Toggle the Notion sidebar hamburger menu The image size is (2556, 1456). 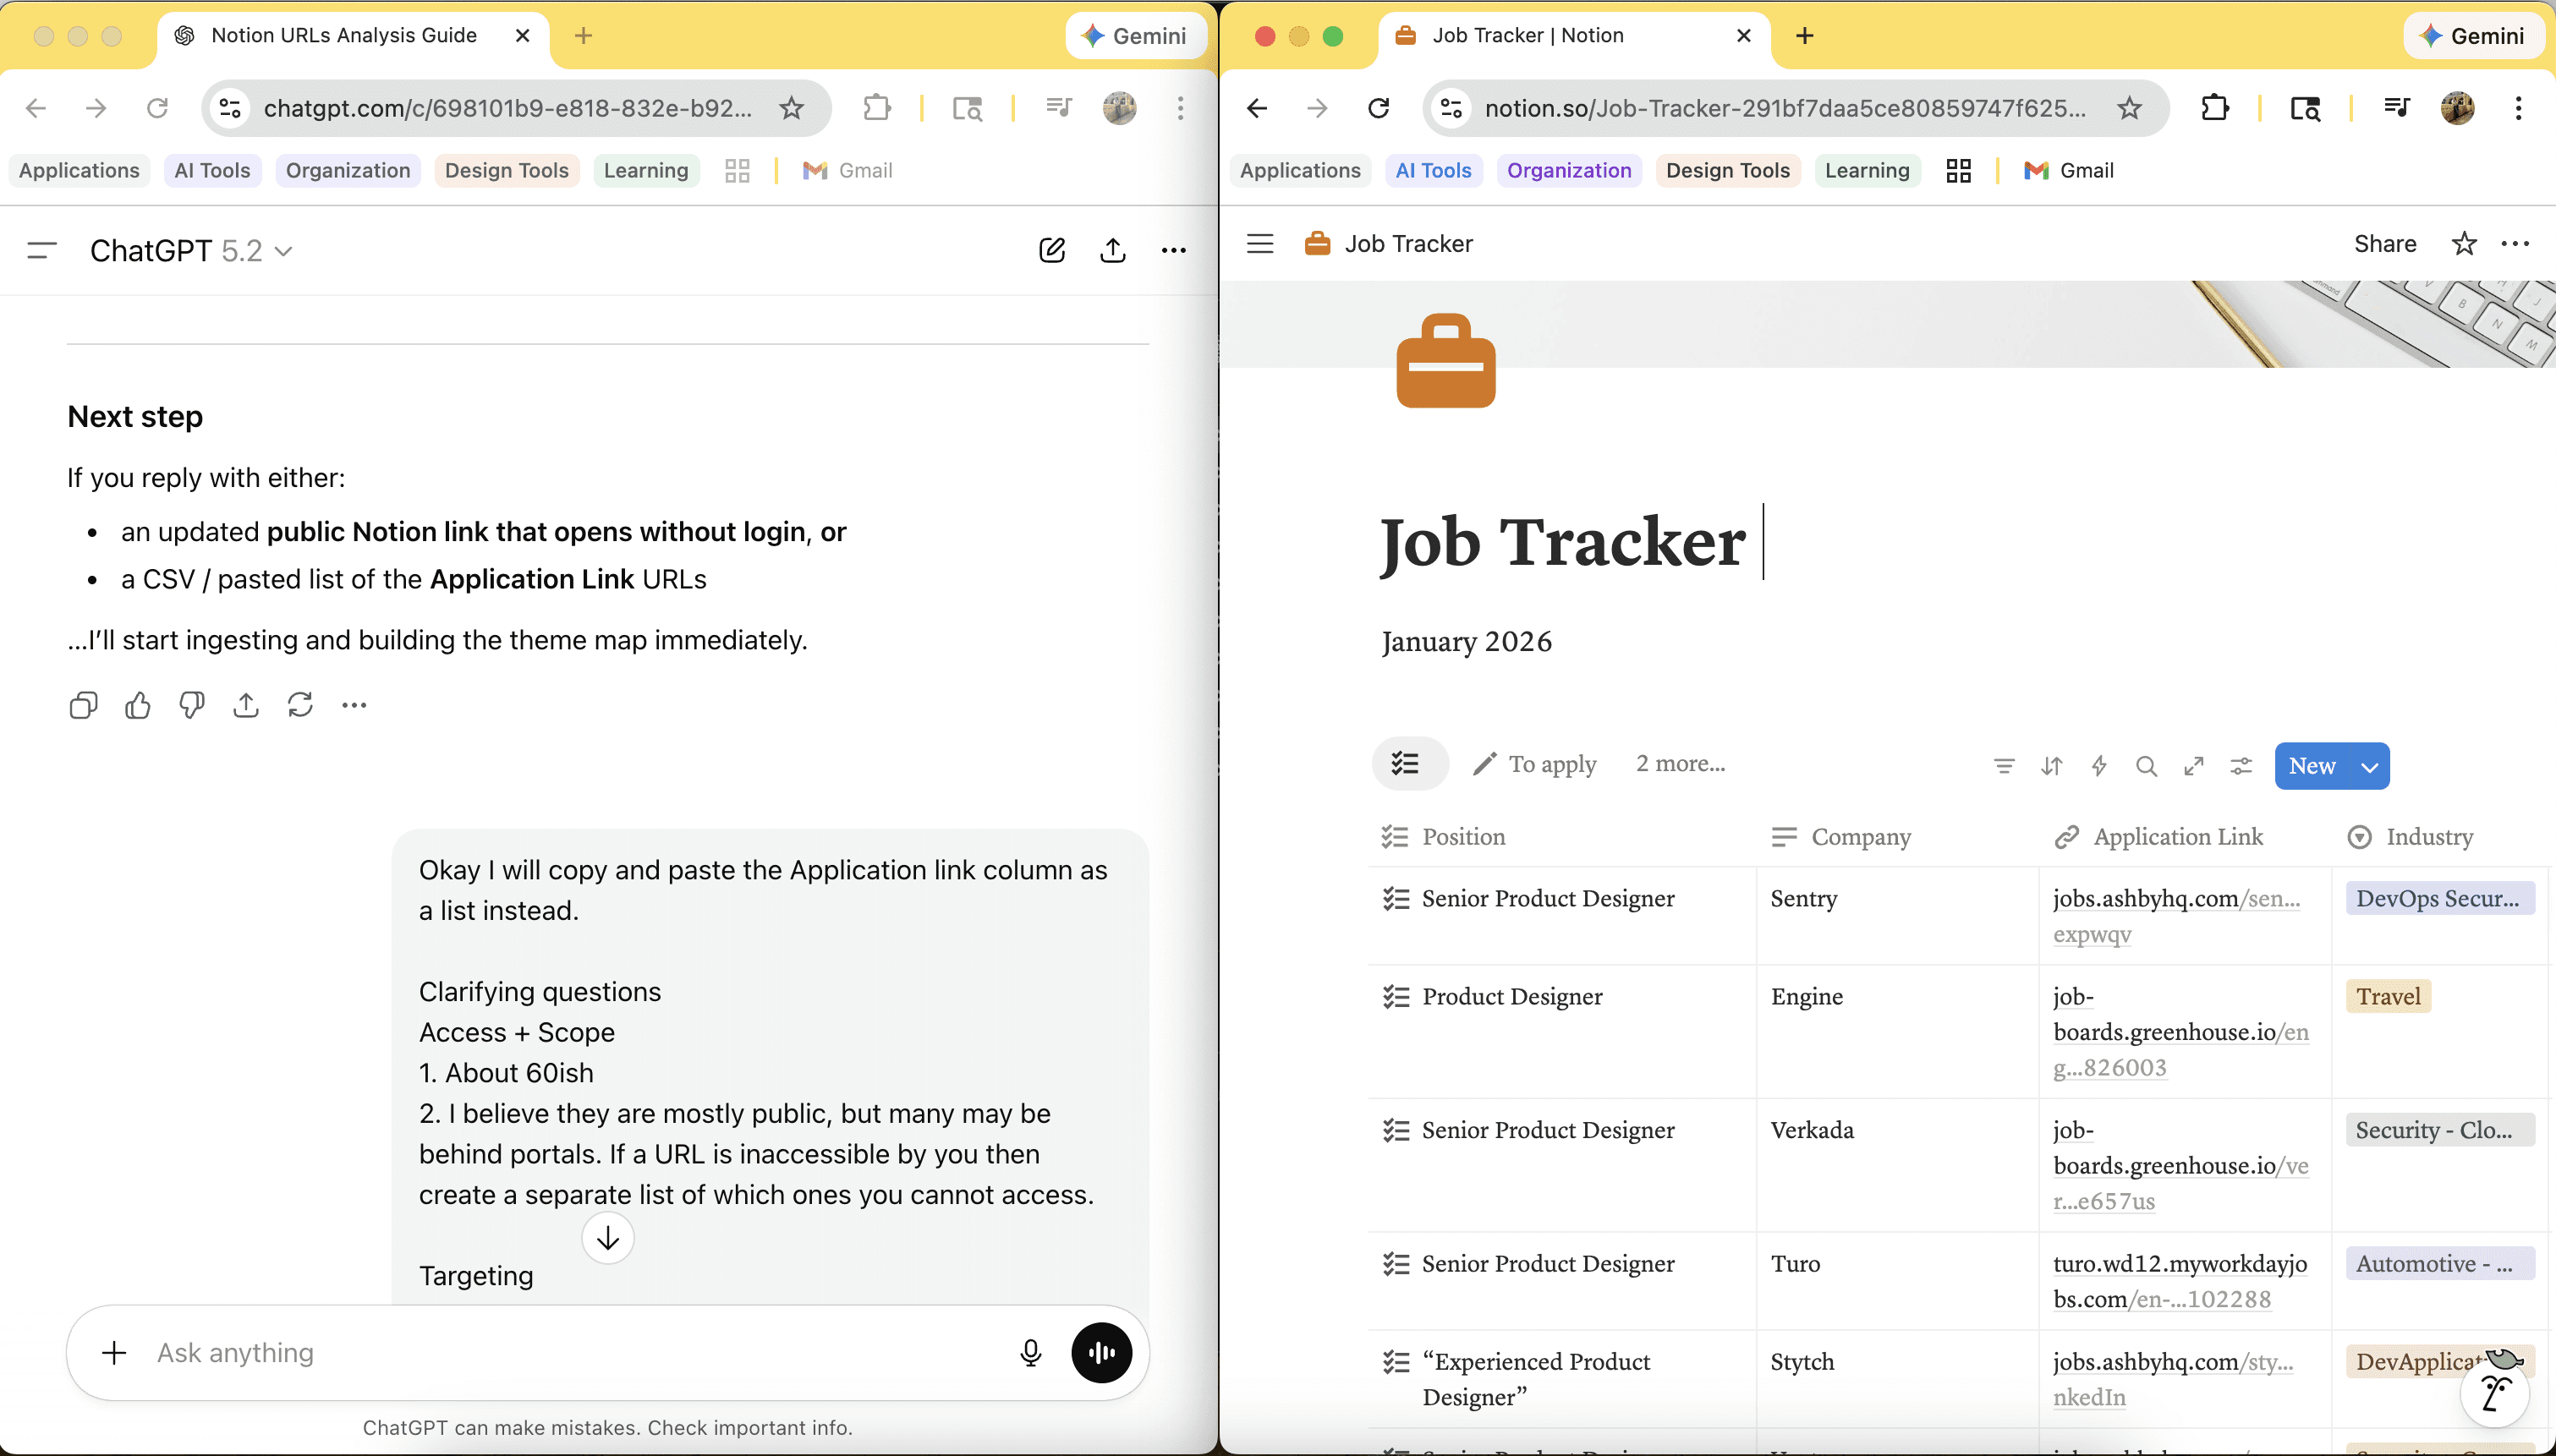tap(1260, 244)
